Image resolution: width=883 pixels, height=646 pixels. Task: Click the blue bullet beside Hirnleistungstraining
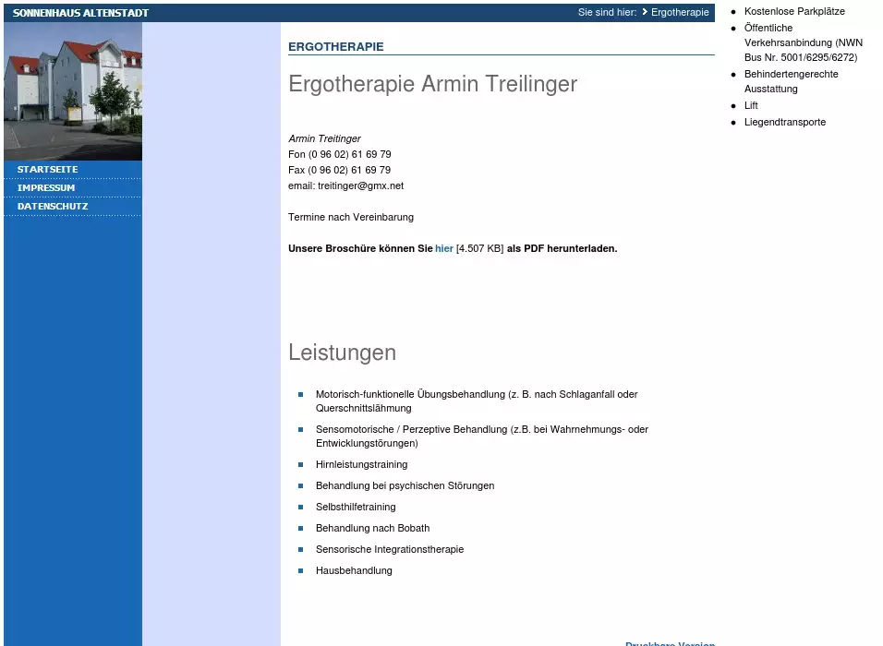300,465
